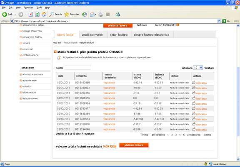
Task: Click descarca link for the 02/04/2011 invoice
Action: point(201,88)
